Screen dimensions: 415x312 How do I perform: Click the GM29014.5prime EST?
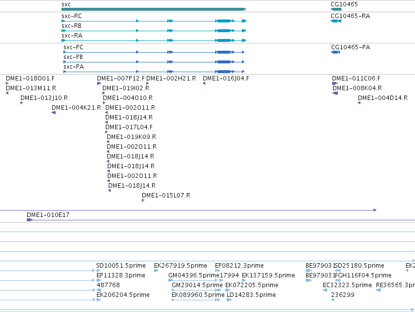197,290
